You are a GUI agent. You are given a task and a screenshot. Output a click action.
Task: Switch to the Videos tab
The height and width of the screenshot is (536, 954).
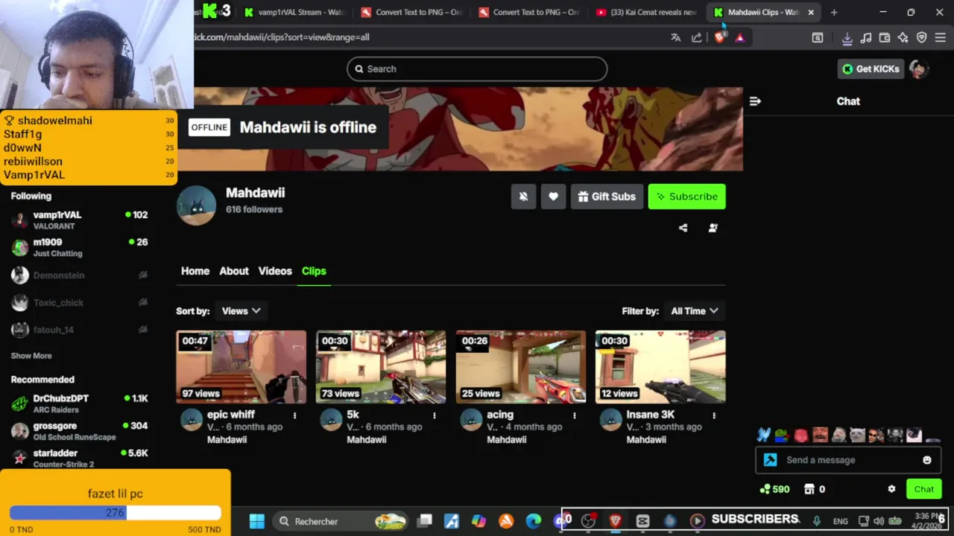tap(275, 271)
